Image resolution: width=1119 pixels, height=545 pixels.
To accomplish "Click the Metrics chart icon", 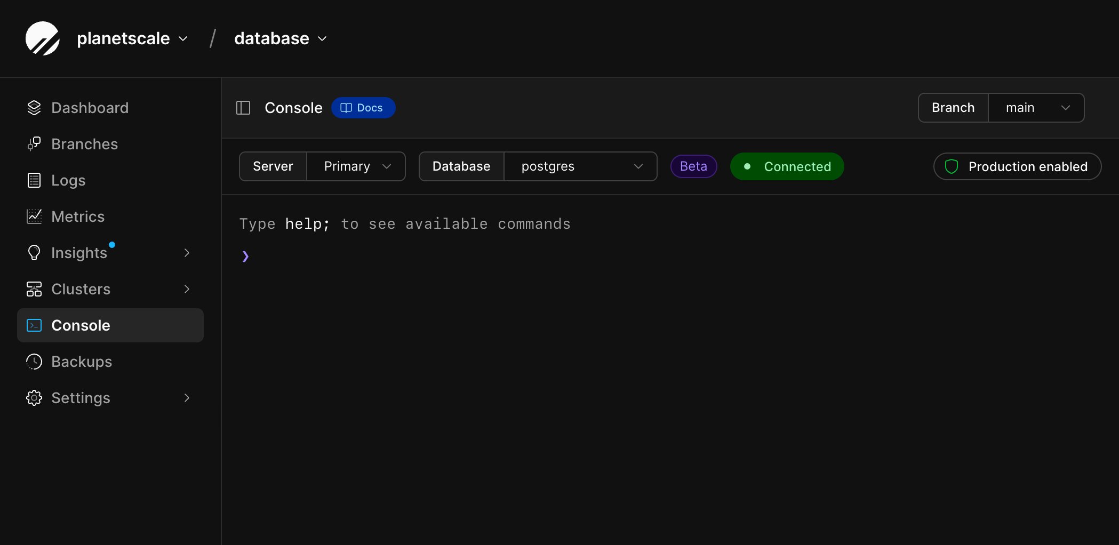I will click(34, 217).
